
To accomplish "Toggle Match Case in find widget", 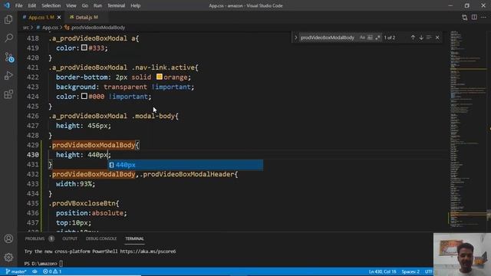I will 362,38.
